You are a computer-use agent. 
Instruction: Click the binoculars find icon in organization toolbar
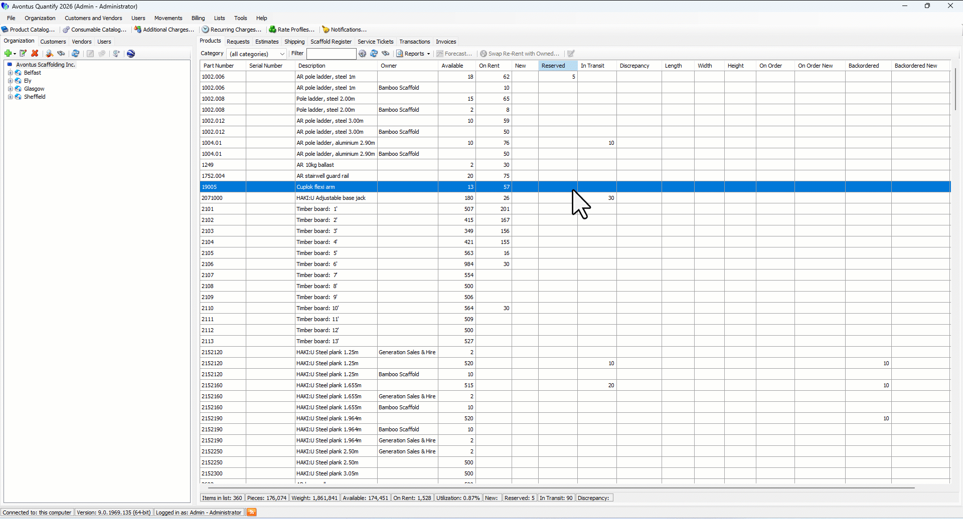61,54
